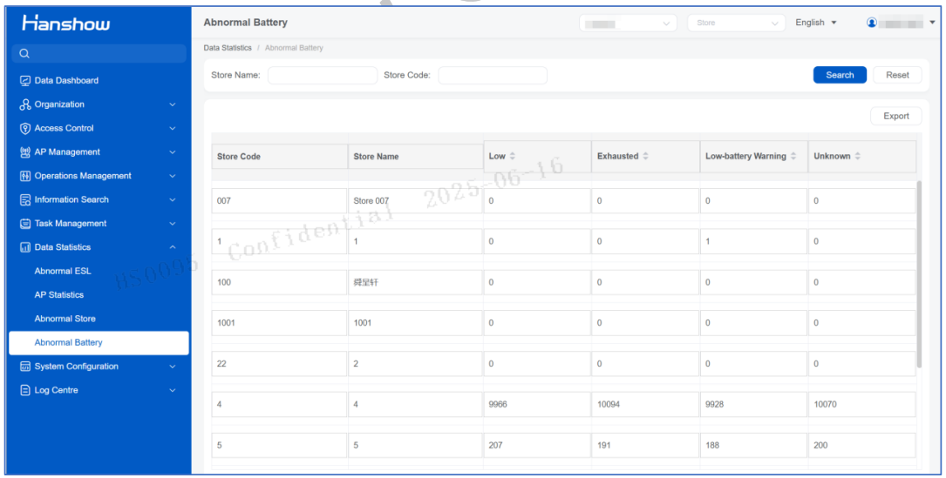Toggle sort on Unknown column
This screenshot has width=946, height=478.
(857, 156)
